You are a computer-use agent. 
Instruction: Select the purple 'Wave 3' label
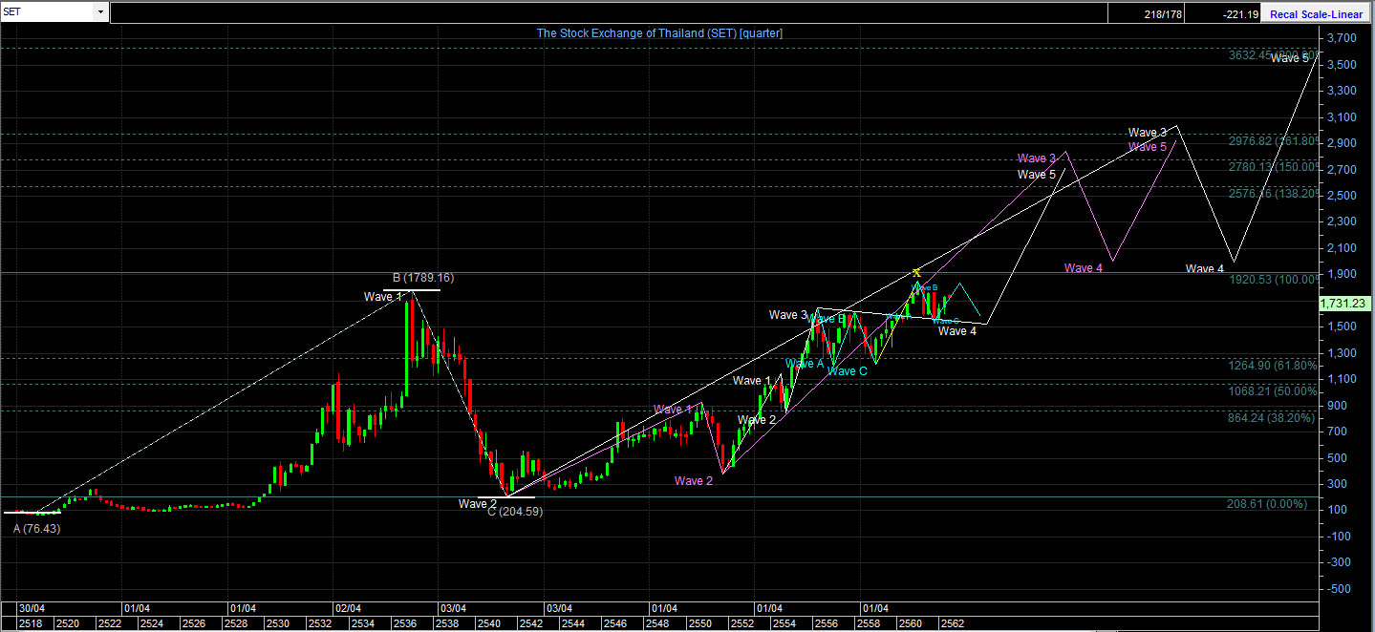[1037, 158]
